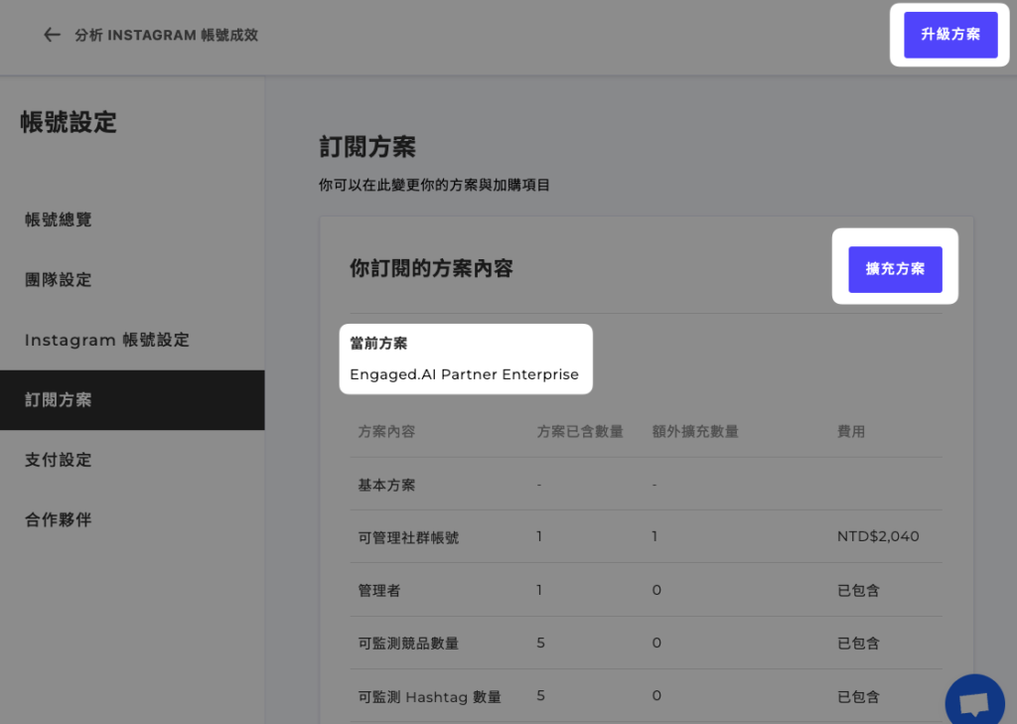Click the 管理者 row label

[x=379, y=590]
